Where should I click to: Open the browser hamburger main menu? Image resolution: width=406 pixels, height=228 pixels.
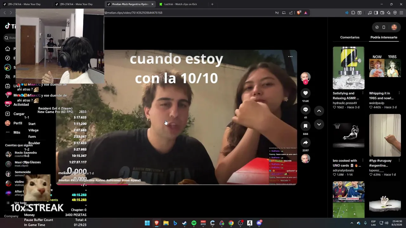point(401,13)
